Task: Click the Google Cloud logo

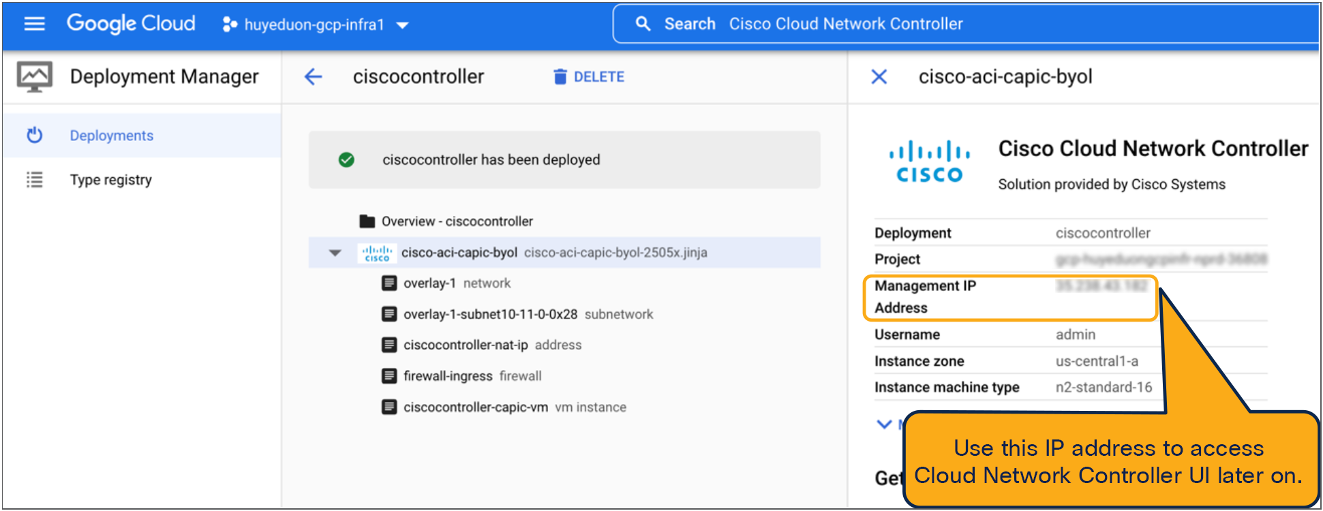Action: tap(131, 24)
